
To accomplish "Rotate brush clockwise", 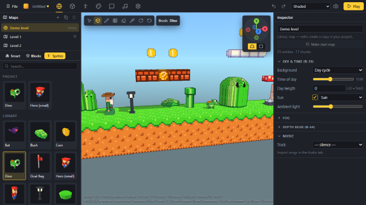I will tap(141, 20).
